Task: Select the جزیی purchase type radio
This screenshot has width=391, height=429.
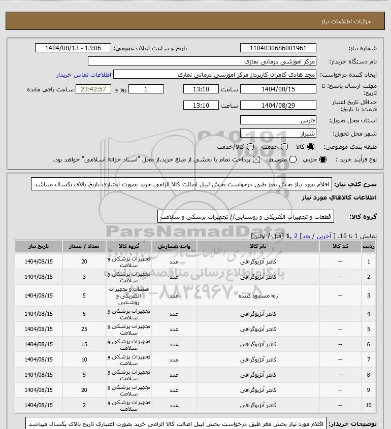Action: (323, 159)
